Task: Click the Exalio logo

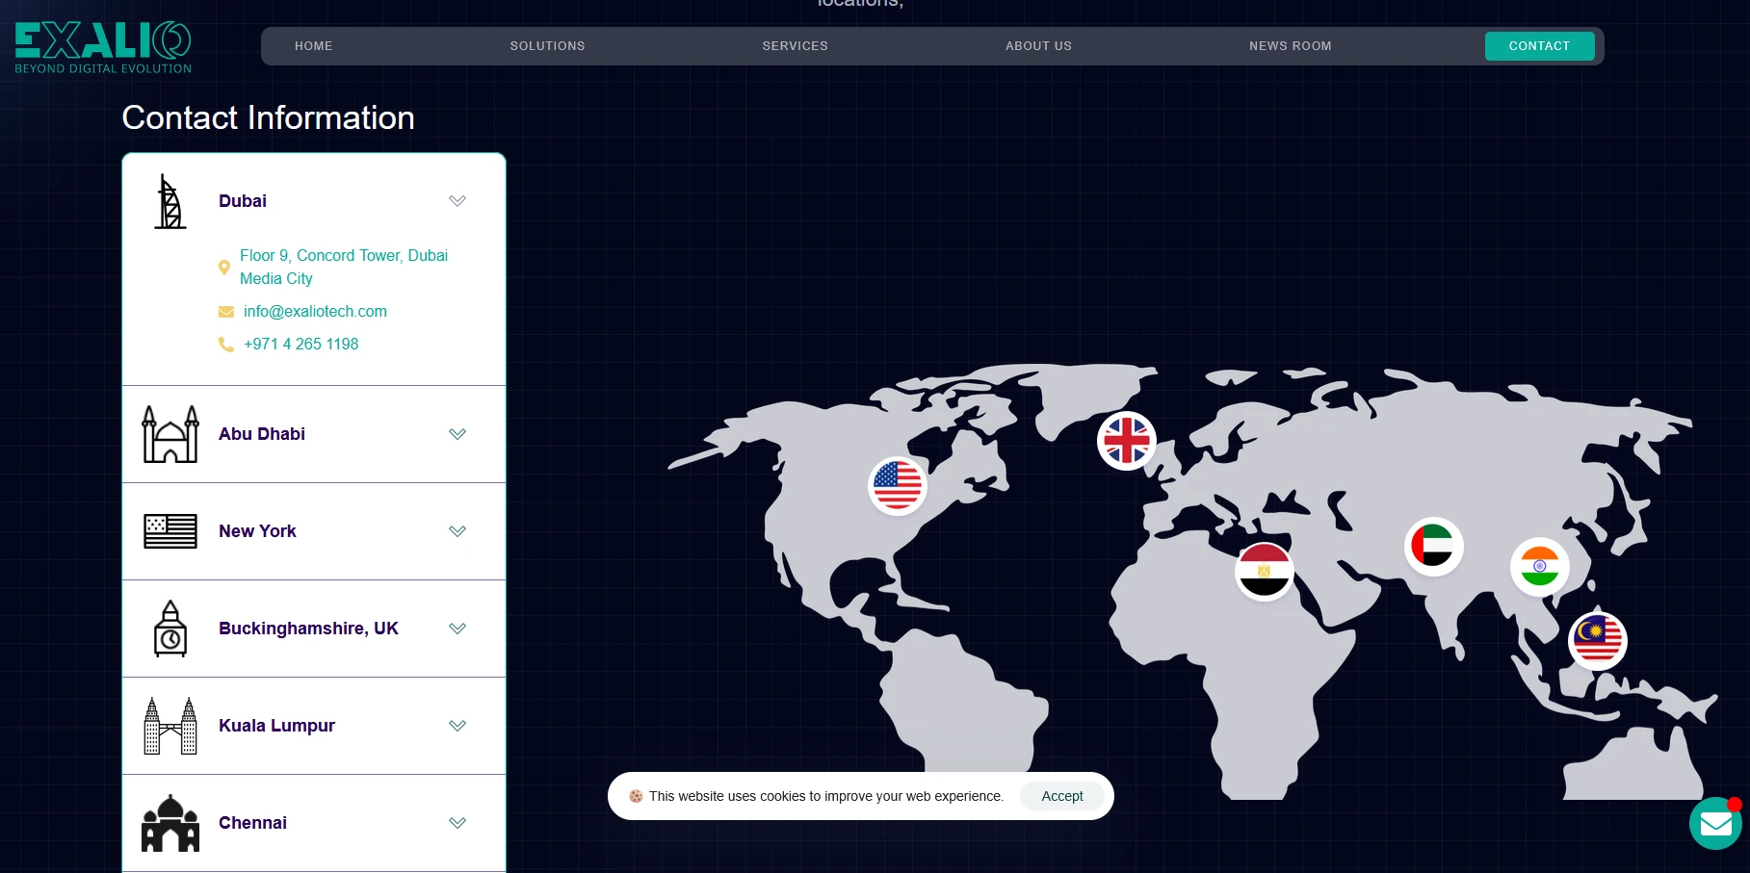Action: [x=103, y=47]
